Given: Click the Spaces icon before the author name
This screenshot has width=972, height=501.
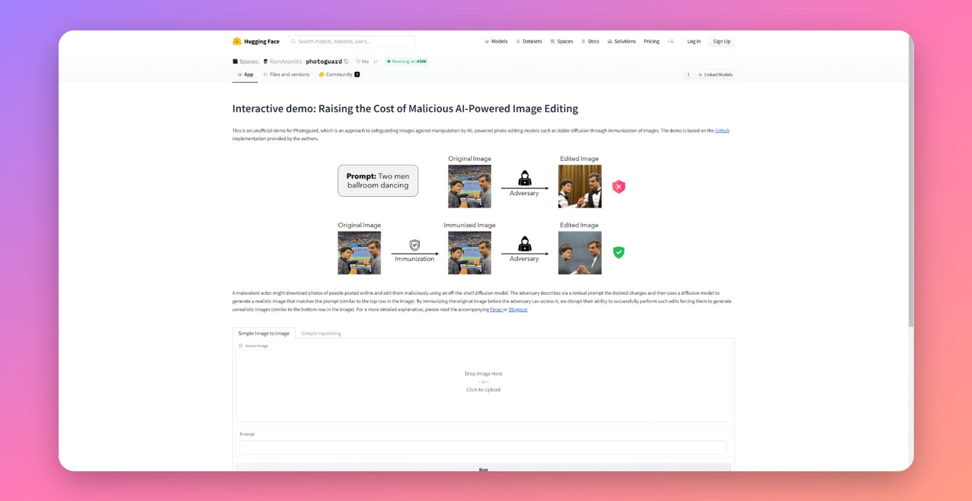Looking at the screenshot, I should 235,61.
